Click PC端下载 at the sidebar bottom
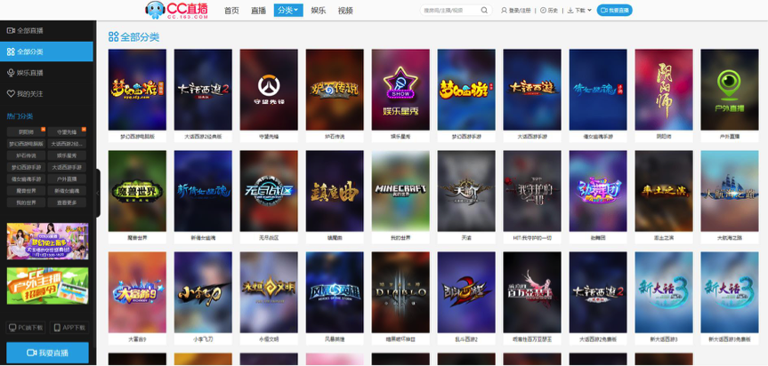This screenshot has width=768, height=366. [26, 328]
